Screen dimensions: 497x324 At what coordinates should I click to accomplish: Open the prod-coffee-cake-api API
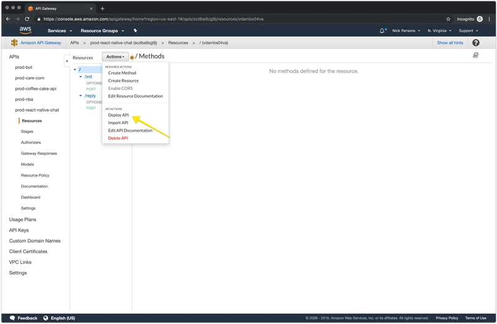[x=35, y=89]
